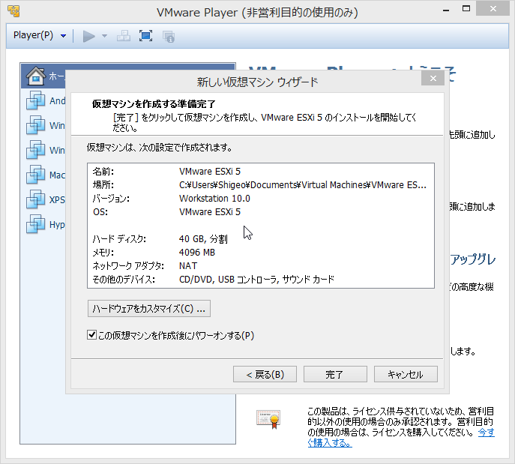Select the Mac virtual machine entry
This screenshot has height=464, width=515.
(x=45, y=175)
